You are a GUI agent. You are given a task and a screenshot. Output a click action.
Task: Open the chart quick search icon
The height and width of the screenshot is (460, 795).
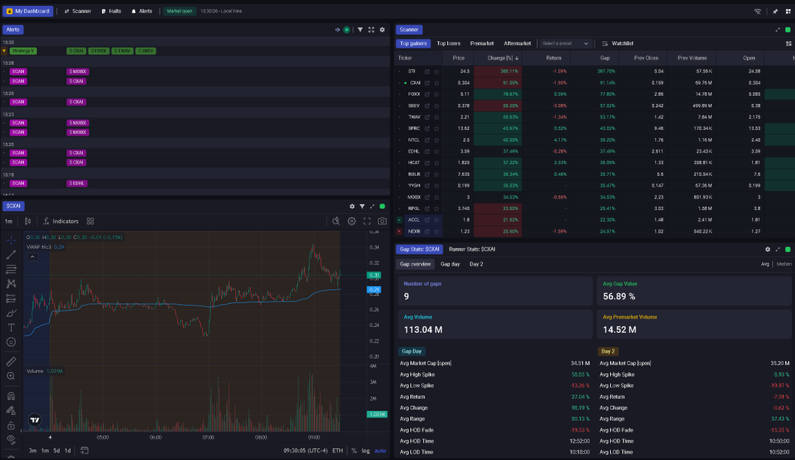[x=337, y=221]
